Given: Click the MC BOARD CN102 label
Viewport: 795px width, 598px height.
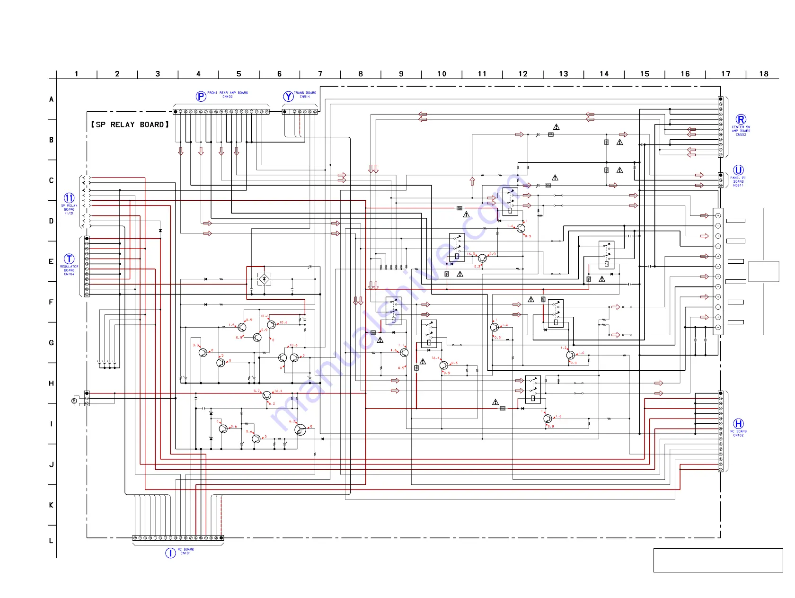Looking at the screenshot, I should point(738,433).
